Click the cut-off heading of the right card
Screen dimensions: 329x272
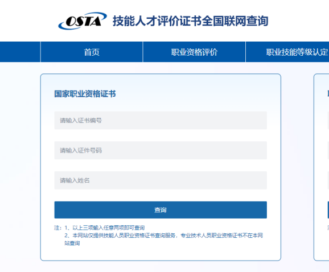[328, 94]
